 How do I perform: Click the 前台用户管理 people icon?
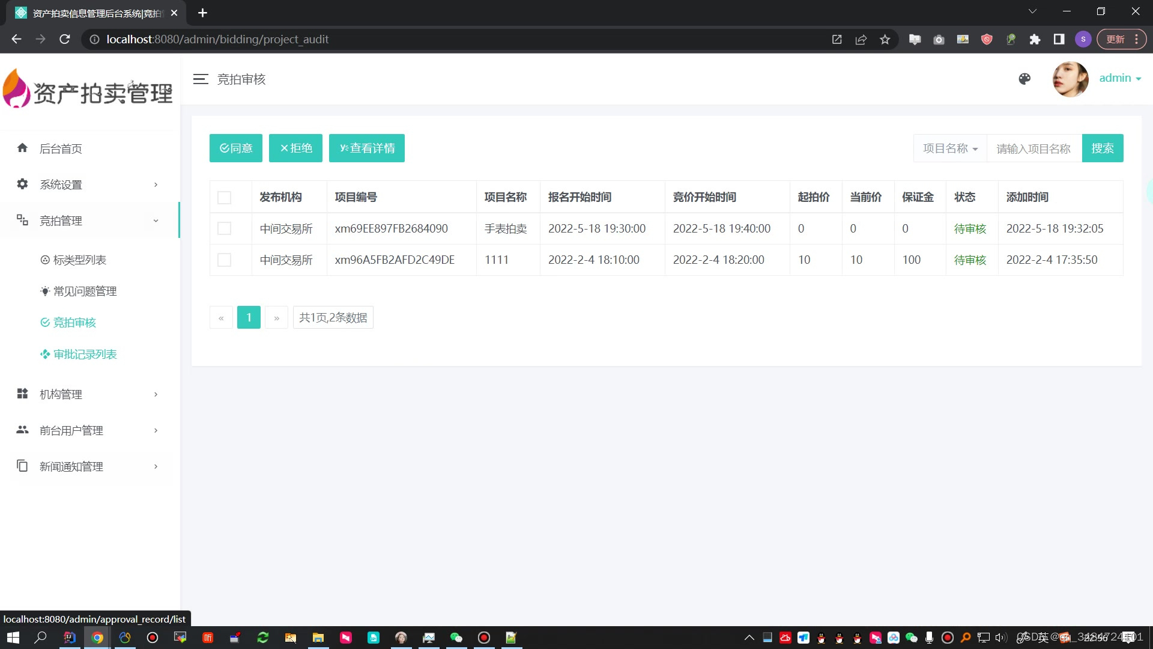coord(22,430)
